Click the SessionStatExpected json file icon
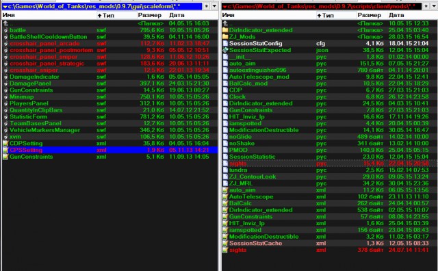Image resolution: width=438 pixels, height=271 pixels. click(225, 50)
